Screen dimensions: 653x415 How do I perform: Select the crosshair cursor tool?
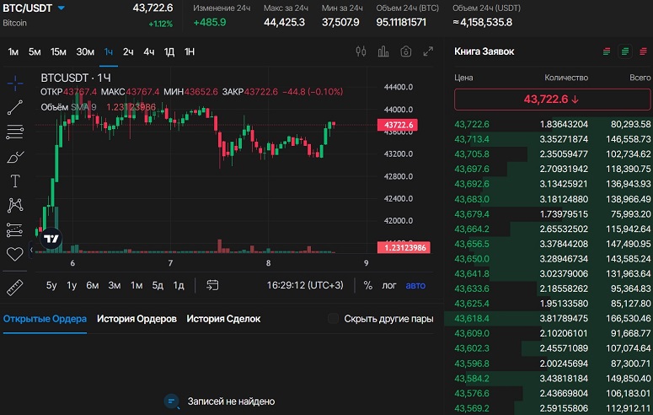pyautogui.click(x=15, y=83)
